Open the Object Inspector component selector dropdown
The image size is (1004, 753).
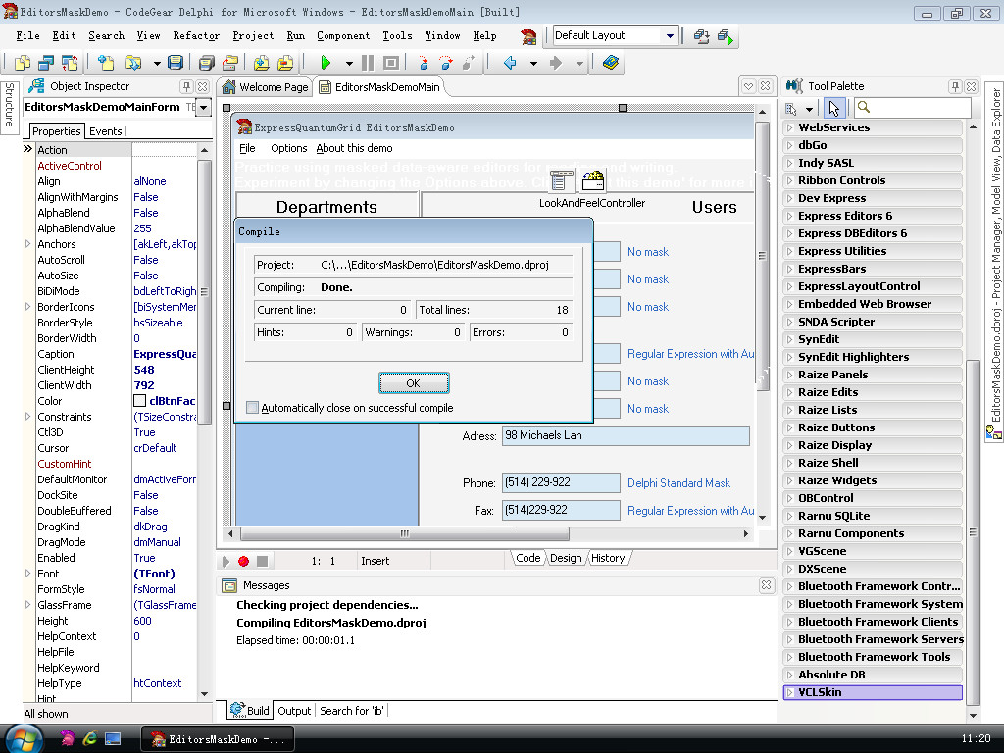point(204,107)
